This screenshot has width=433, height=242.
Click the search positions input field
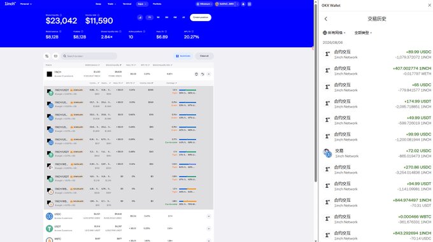click(89, 56)
